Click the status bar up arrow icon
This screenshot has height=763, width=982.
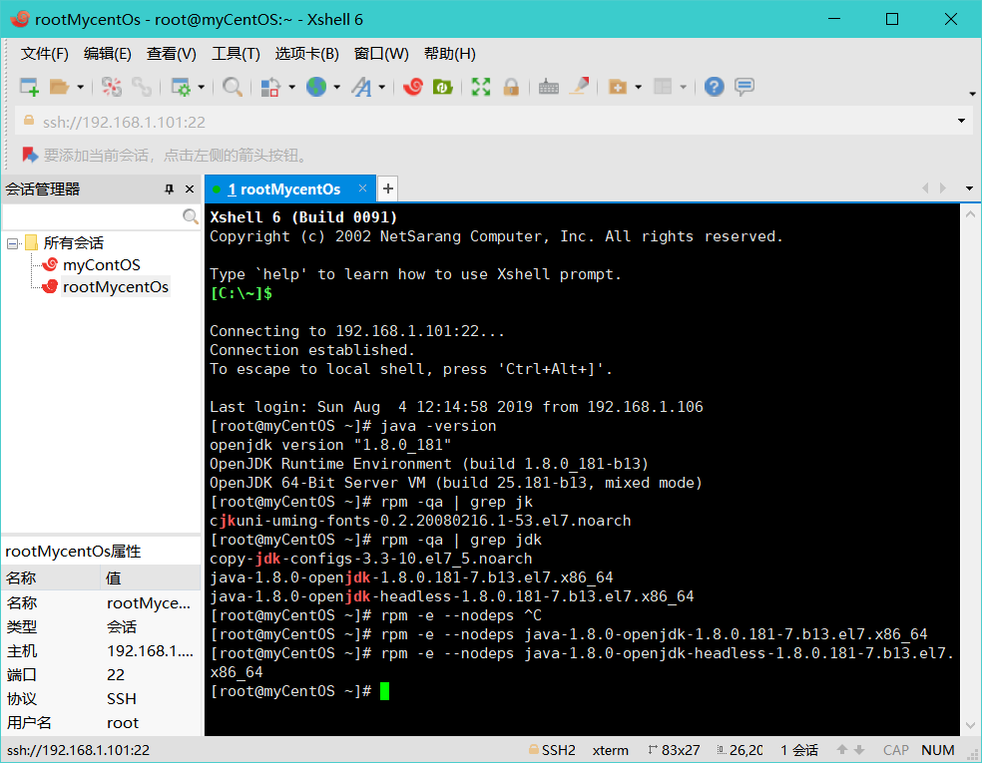point(842,749)
